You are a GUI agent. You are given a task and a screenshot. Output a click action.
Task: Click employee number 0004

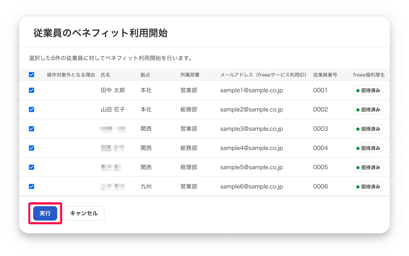tap(320, 148)
